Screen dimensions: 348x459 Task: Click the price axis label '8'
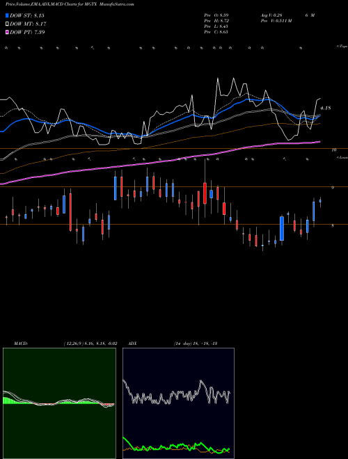pos(333,226)
